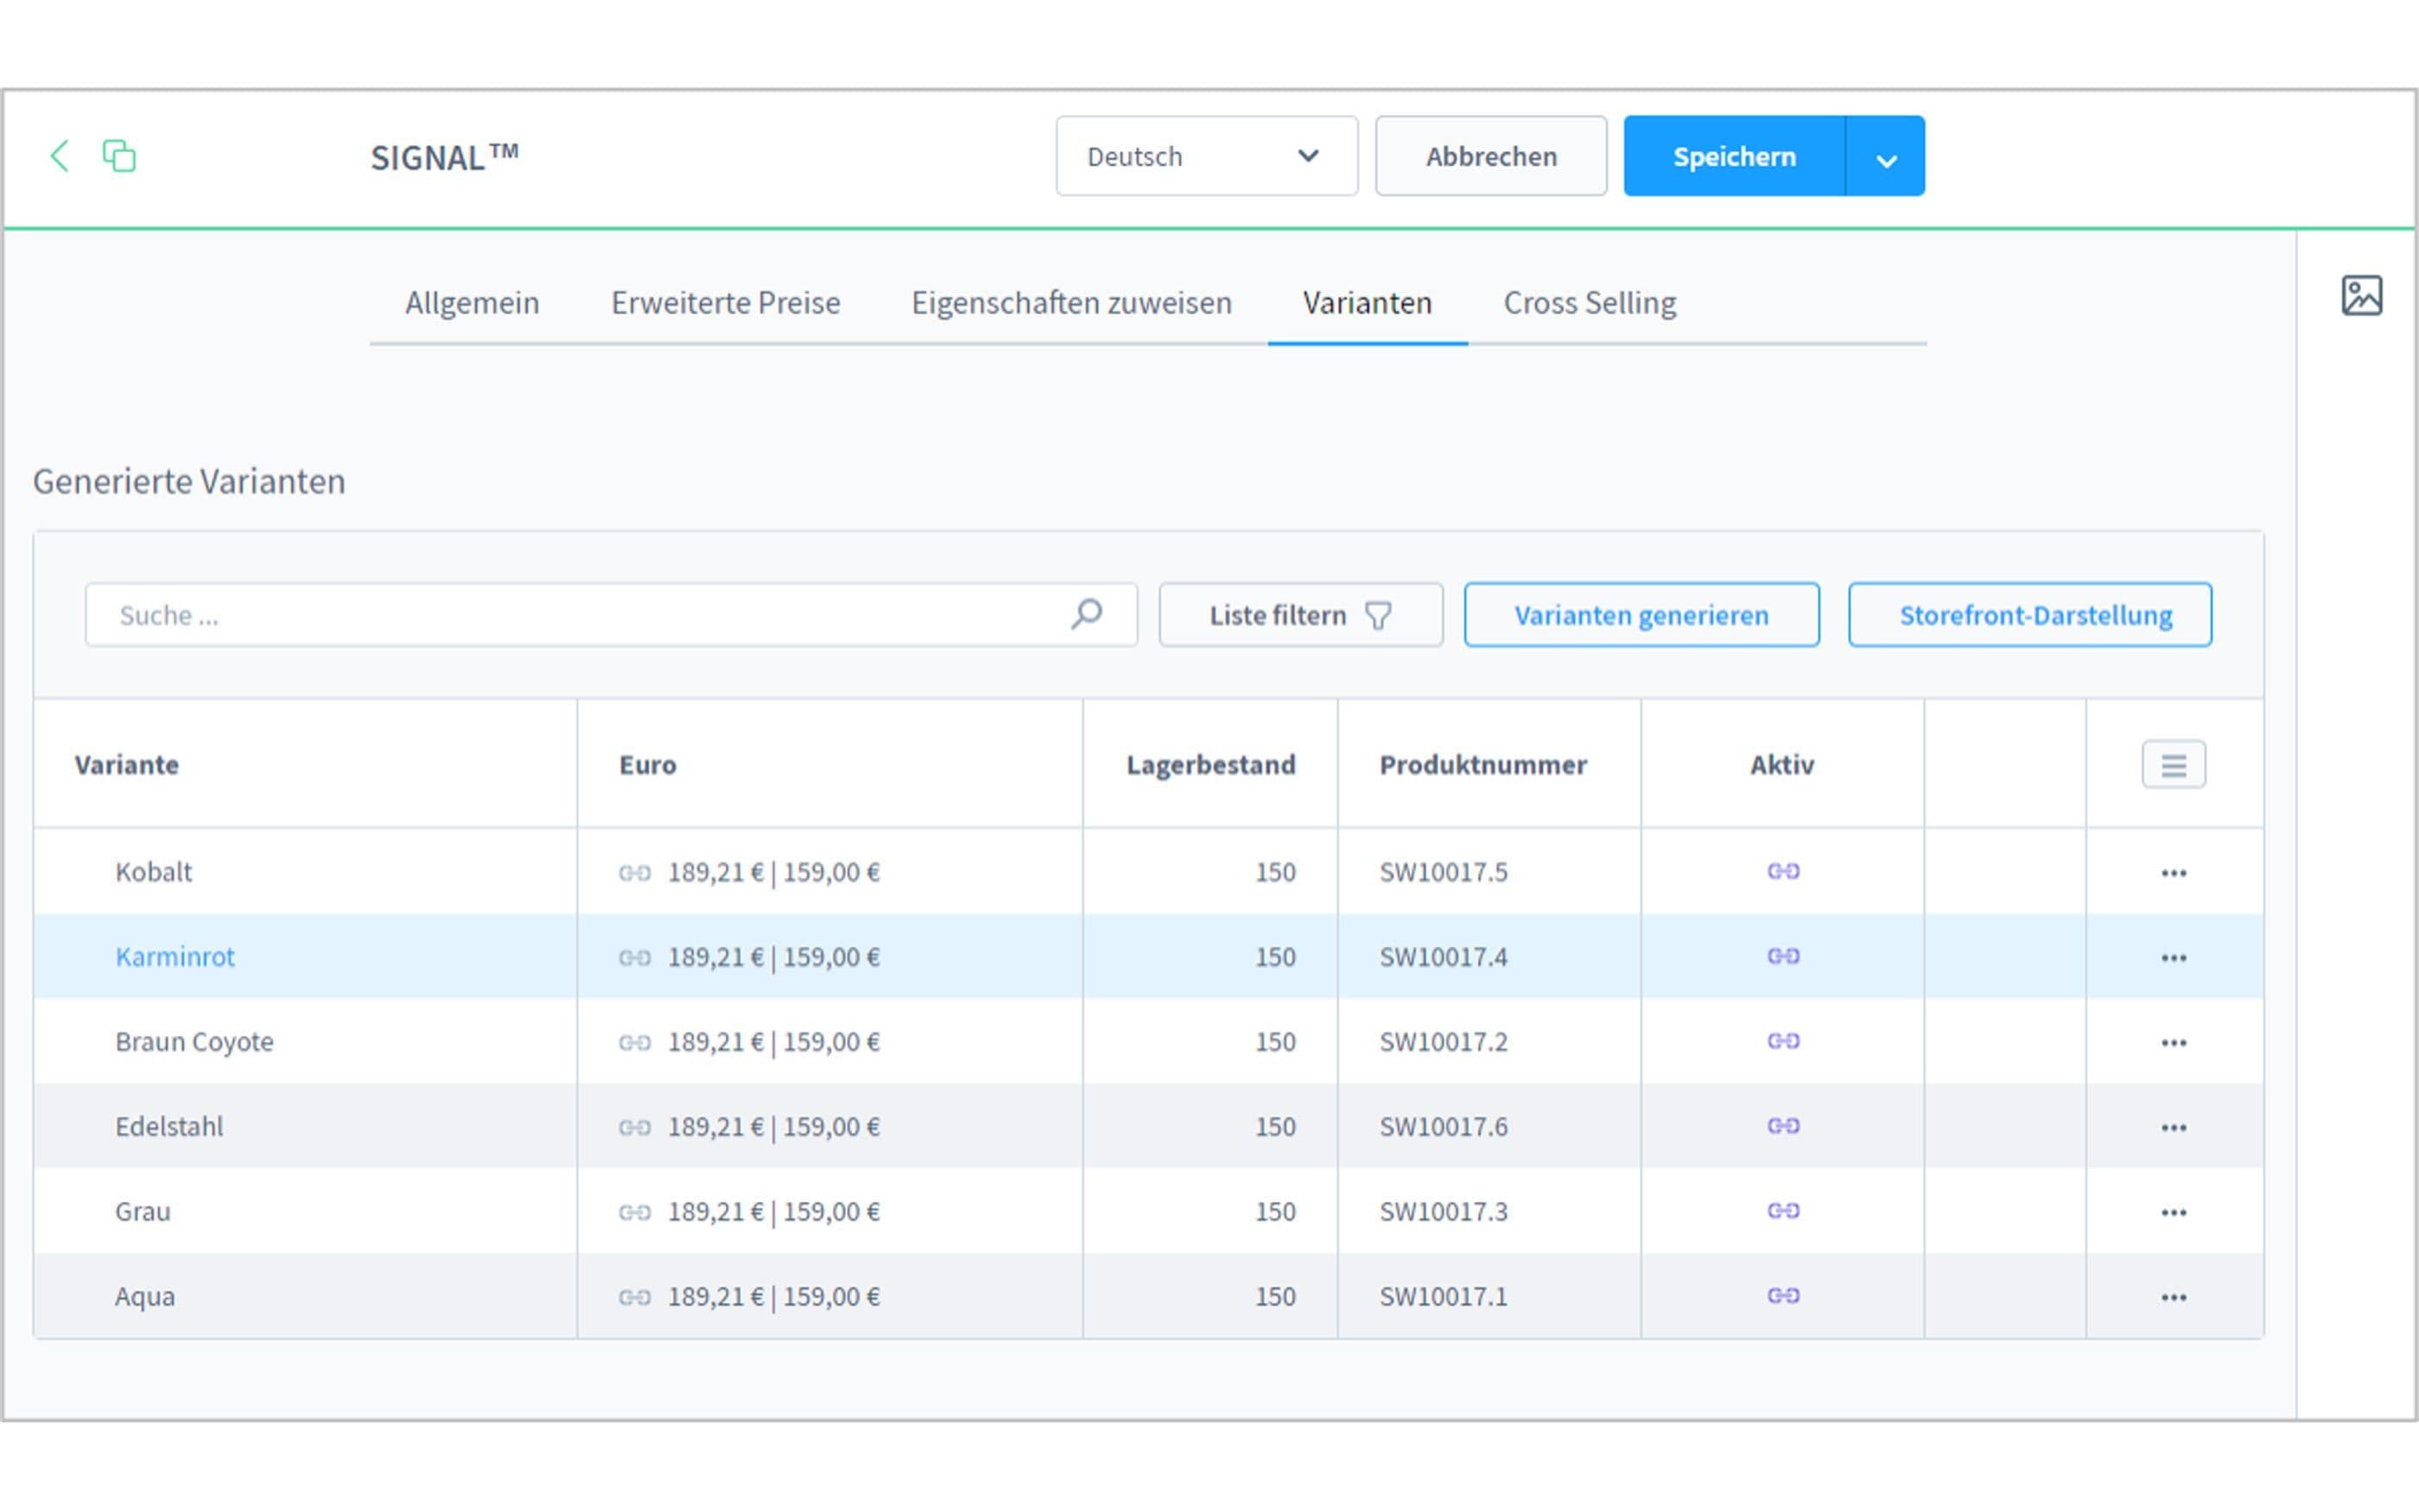Switch to the Allgemein tab

click(472, 302)
